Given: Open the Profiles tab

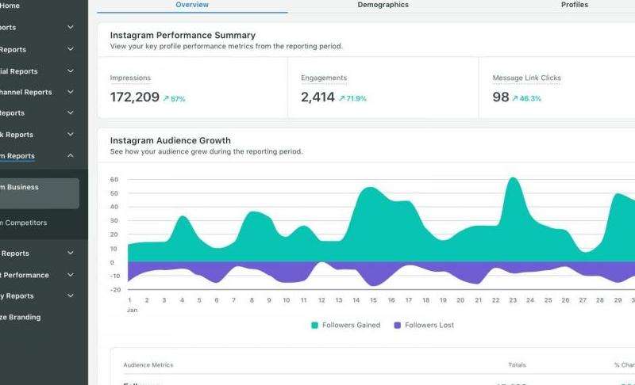Looking at the screenshot, I should [574, 5].
